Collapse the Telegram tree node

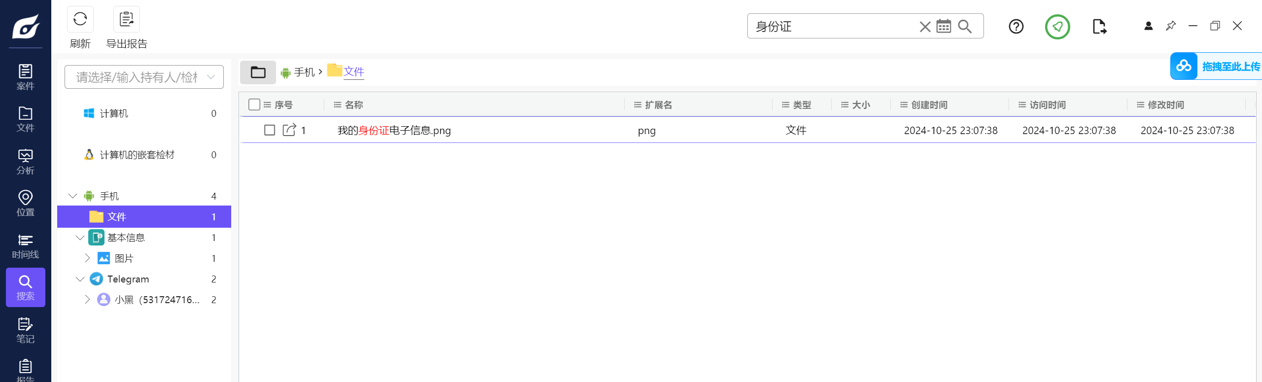pos(80,279)
